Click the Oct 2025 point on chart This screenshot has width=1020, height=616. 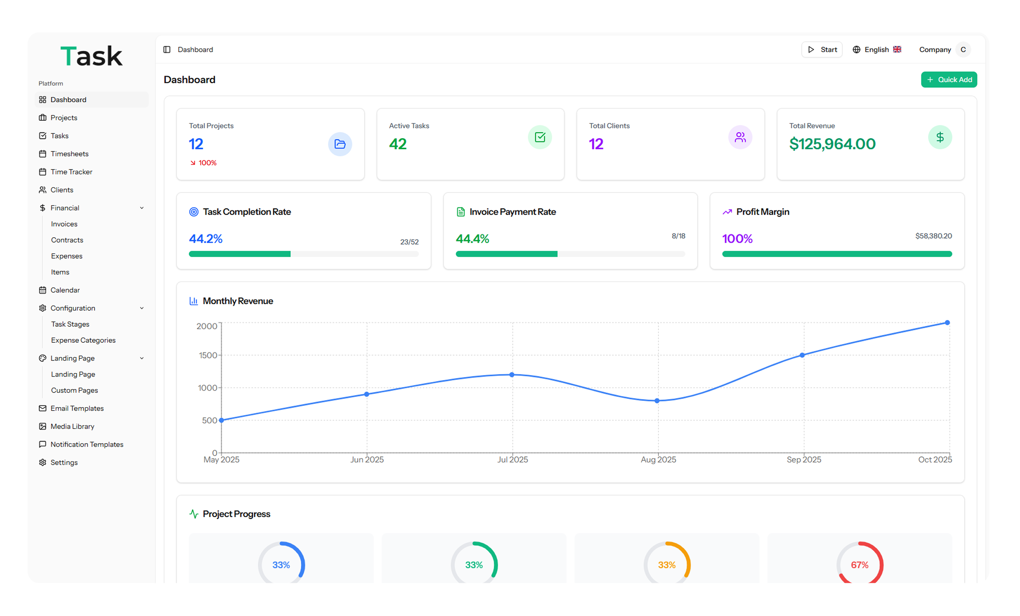click(x=947, y=322)
